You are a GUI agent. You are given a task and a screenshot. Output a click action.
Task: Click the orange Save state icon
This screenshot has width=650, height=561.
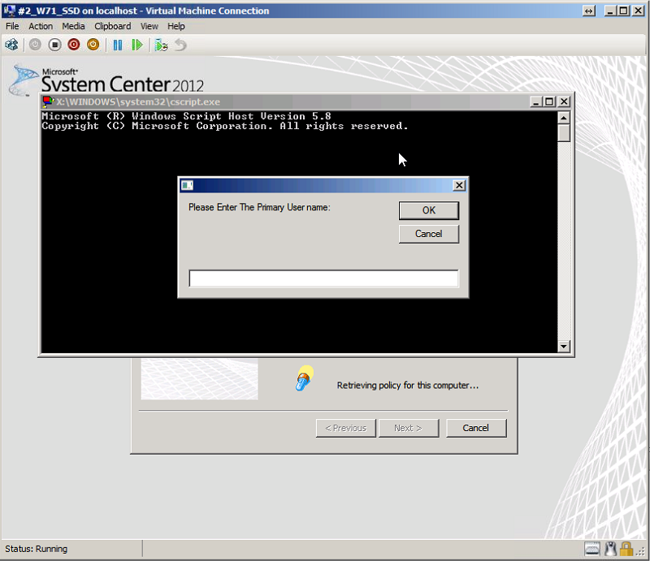click(93, 45)
